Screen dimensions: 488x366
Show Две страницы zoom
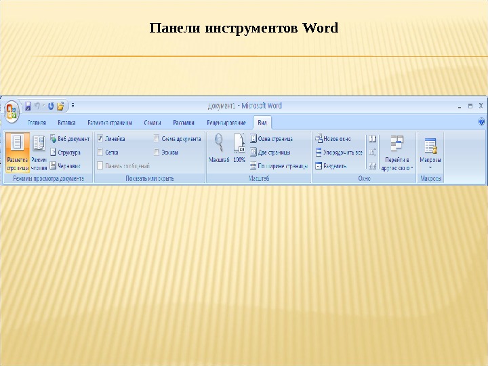pos(270,152)
